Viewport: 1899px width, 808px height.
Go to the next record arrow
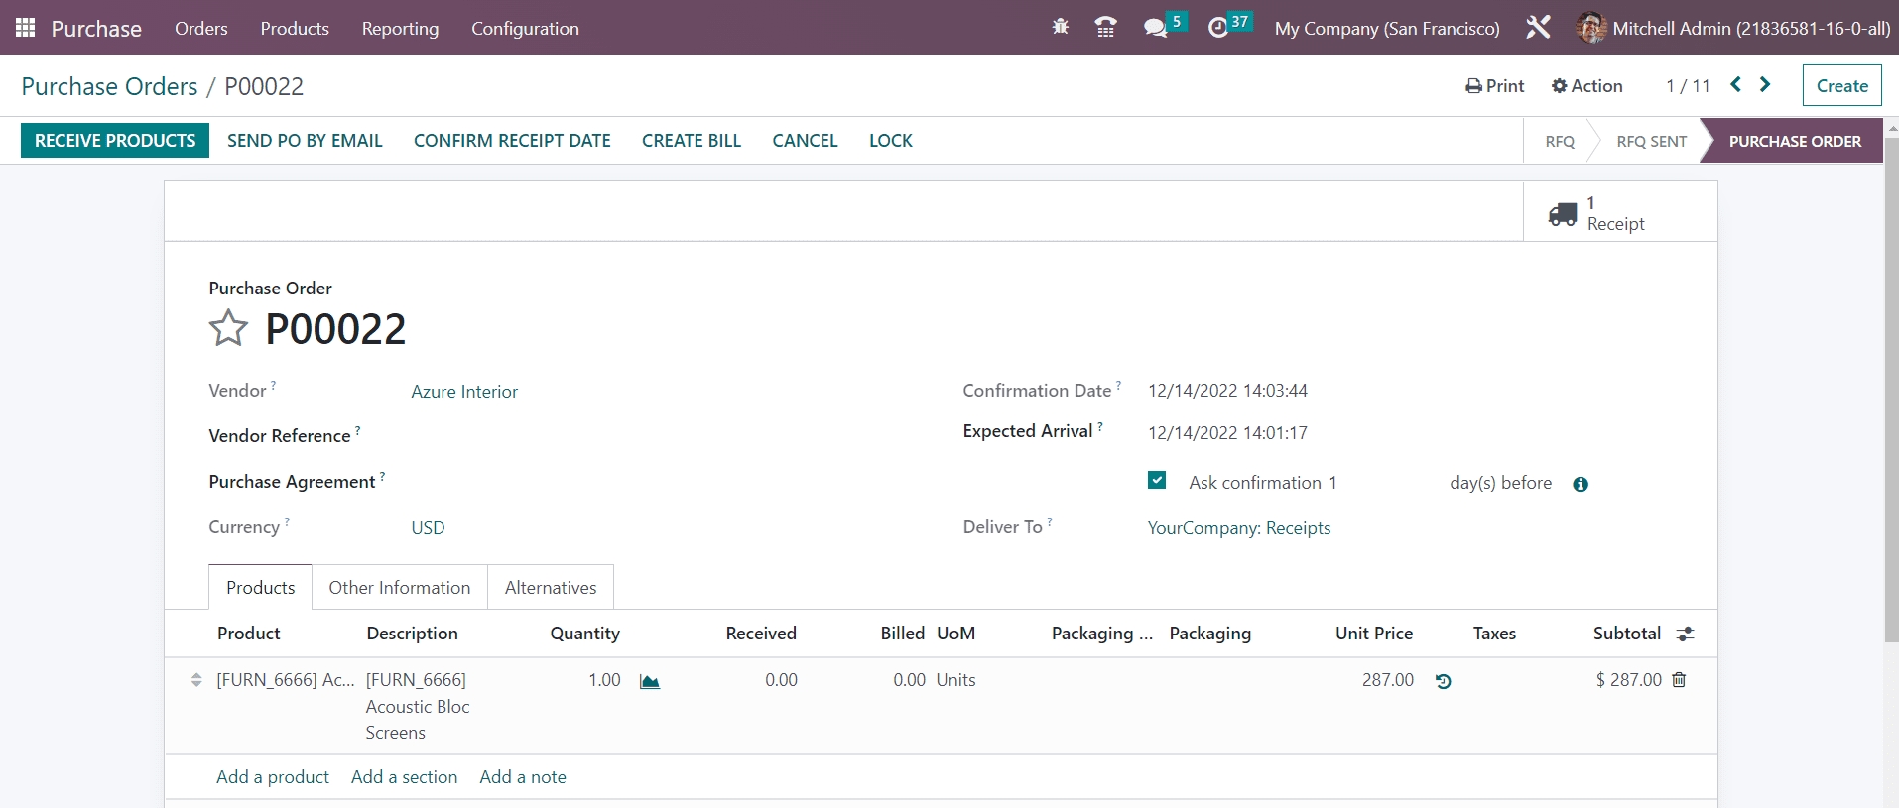(1765, 85)
